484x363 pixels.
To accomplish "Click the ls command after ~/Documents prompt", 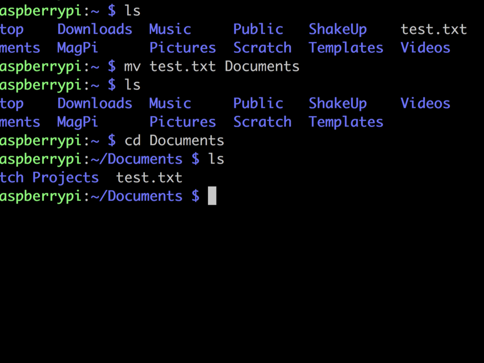I will coord(216,159).
